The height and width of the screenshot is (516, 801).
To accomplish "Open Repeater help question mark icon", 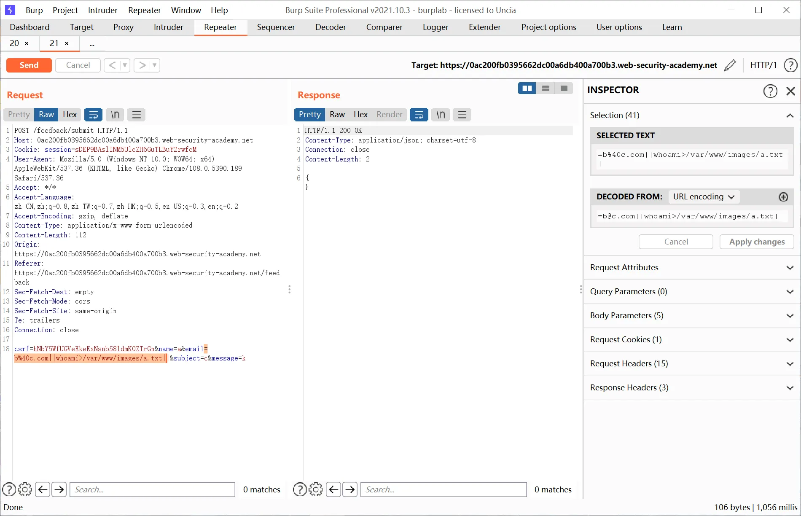I will [790, 65].
